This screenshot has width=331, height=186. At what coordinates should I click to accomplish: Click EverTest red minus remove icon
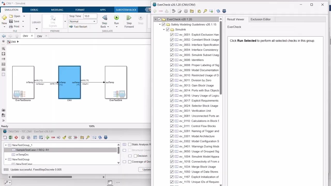(x=53, y=137)
